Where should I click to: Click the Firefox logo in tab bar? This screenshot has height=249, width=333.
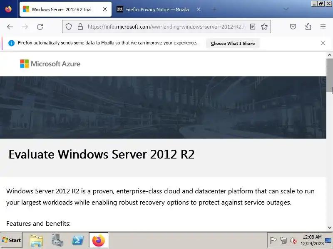8,9
